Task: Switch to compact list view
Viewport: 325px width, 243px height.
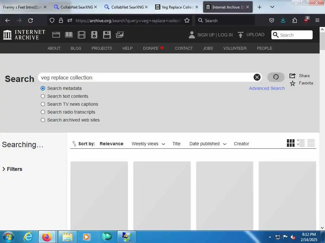Action: pyautogui.click(x=311, y=143)
